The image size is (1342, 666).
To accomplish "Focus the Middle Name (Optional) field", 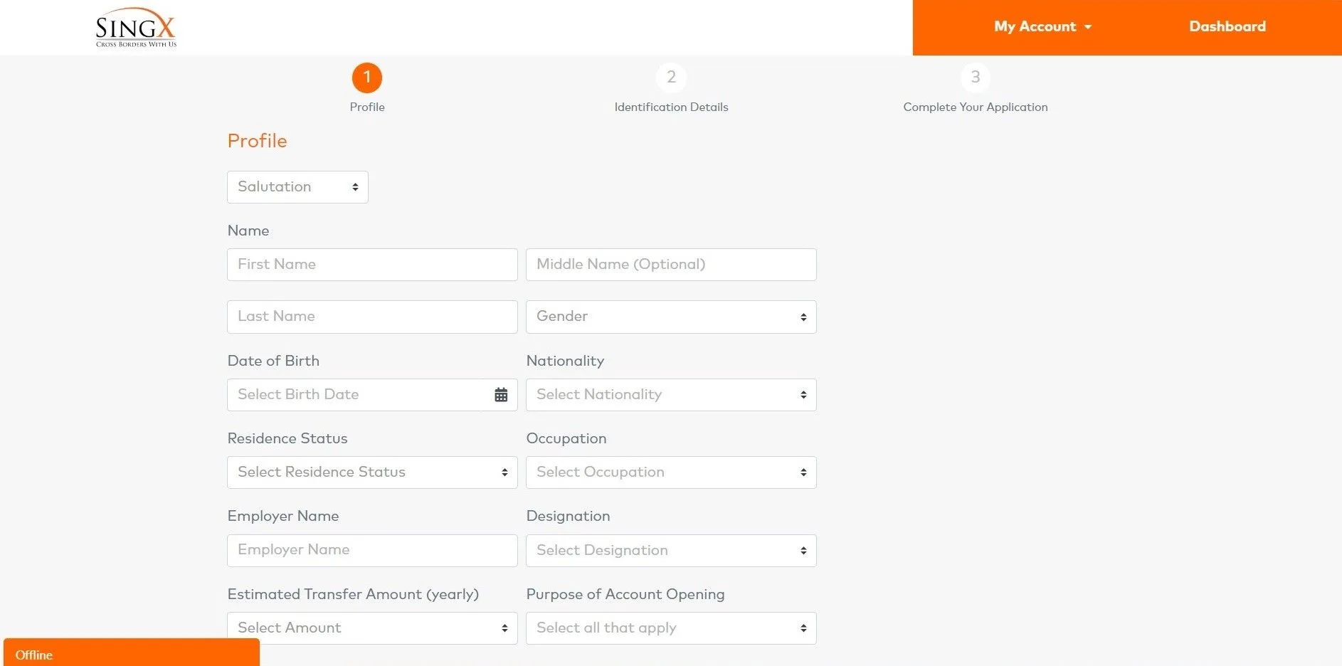I will (670, 265).
